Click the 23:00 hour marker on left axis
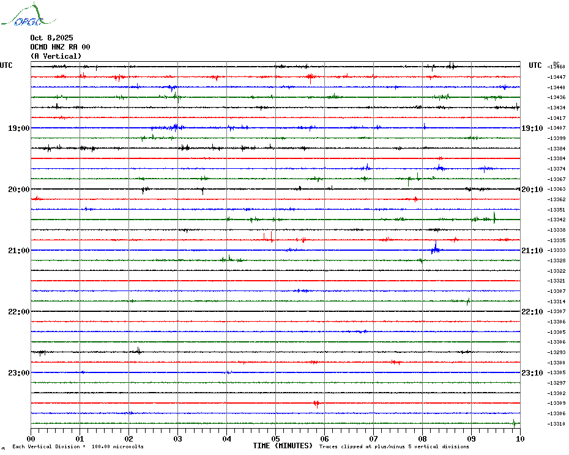 pos(18,373)
